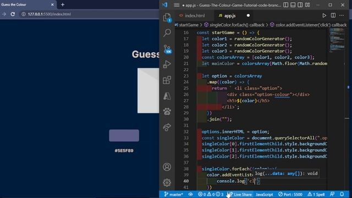Click the site information icon in address bar

(x=23, y=14)
